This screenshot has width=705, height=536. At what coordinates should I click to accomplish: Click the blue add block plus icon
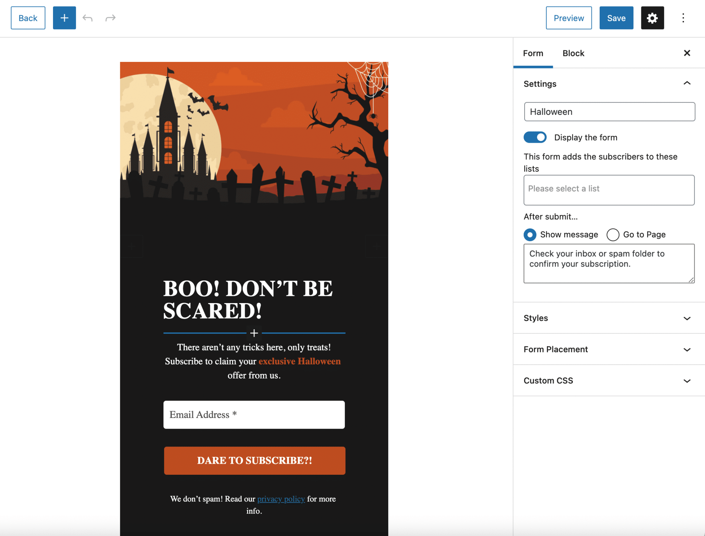point(64,18)
